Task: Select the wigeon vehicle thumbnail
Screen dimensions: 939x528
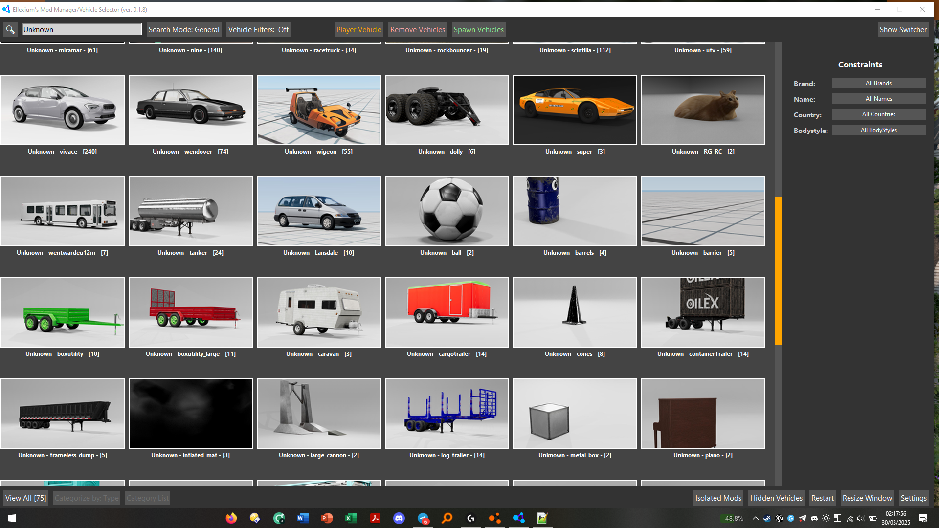Action: (319, 110)
